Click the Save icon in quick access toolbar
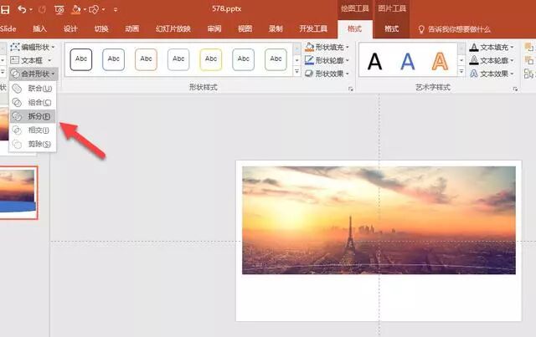The image size is (536, 337). (x=5, y=9)
